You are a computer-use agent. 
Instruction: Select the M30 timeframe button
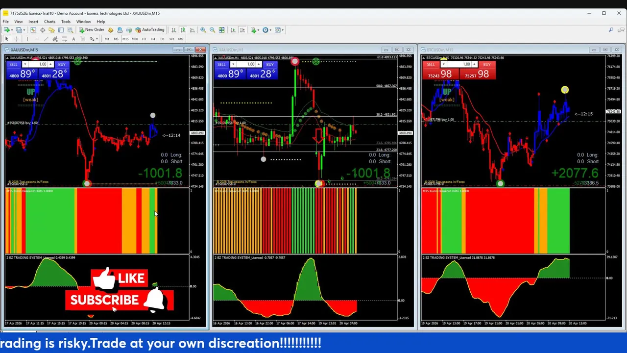(135, 39)
